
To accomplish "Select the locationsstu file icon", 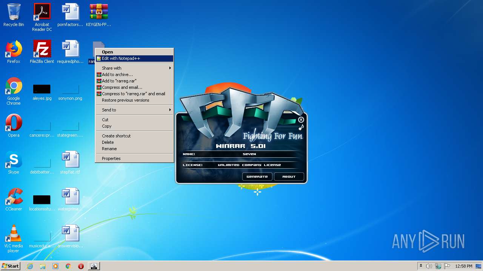I will click(42, 202).
